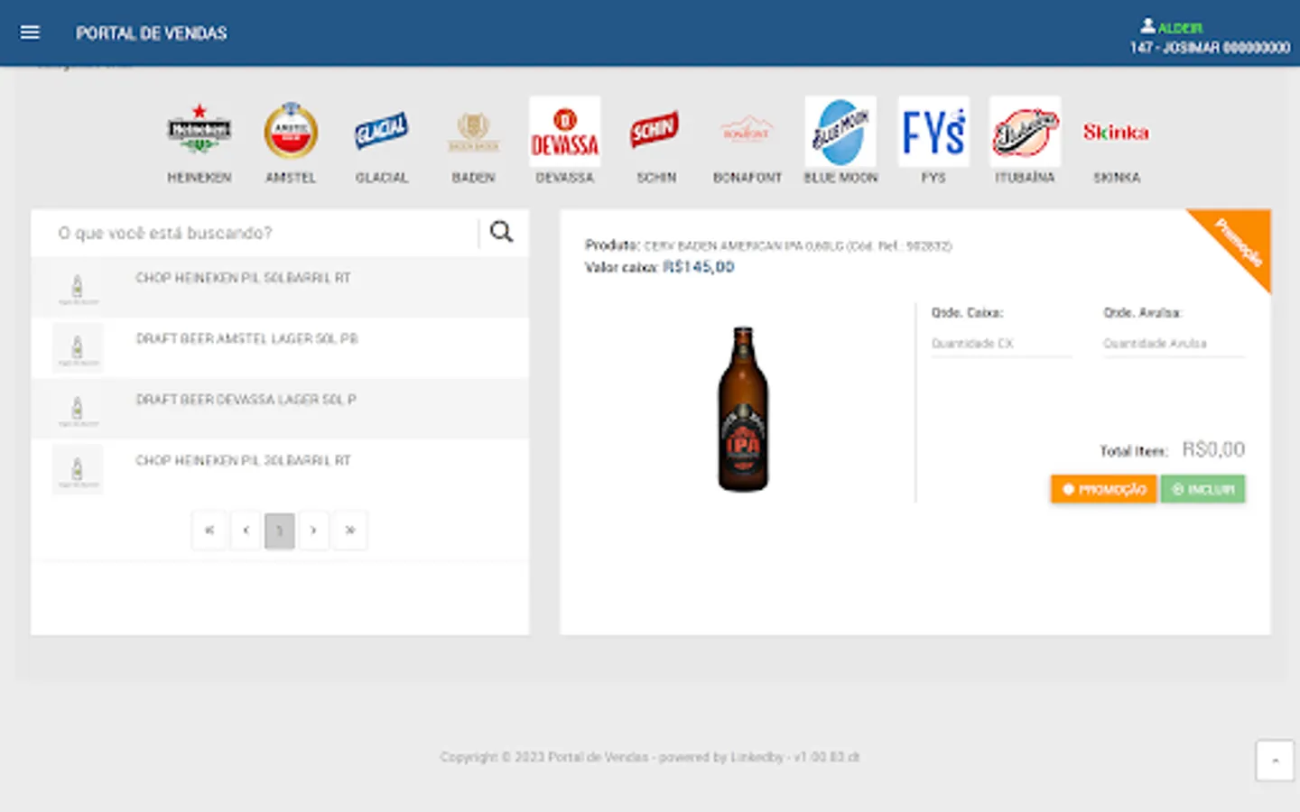Select the Amstel brand logo
The height and width of the screenshot is (812, 1300).
point(291,131)
